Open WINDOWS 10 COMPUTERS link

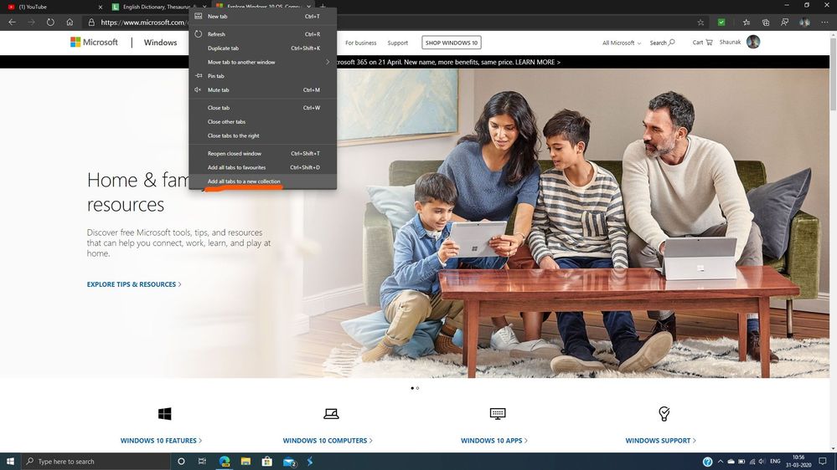pos(328,440)
